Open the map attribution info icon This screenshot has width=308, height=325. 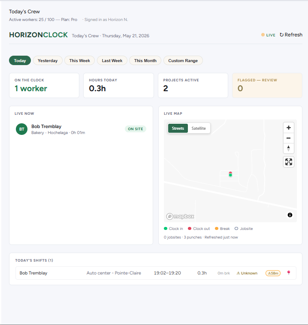290,215
